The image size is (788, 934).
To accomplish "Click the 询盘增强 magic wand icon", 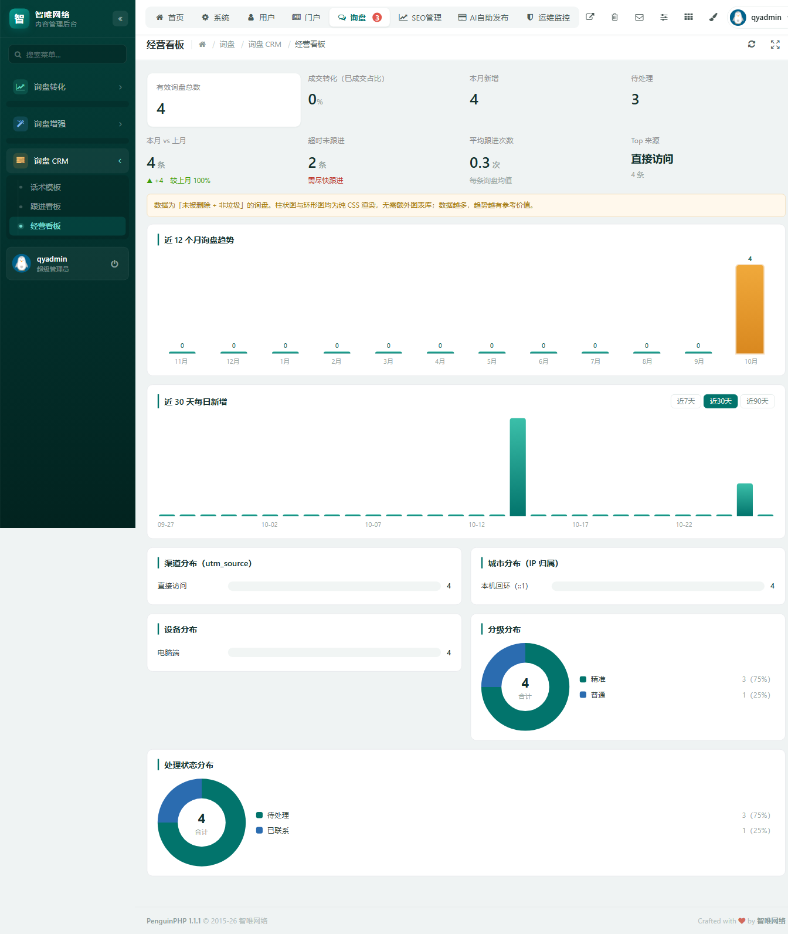I will click(x=21, y=124).
